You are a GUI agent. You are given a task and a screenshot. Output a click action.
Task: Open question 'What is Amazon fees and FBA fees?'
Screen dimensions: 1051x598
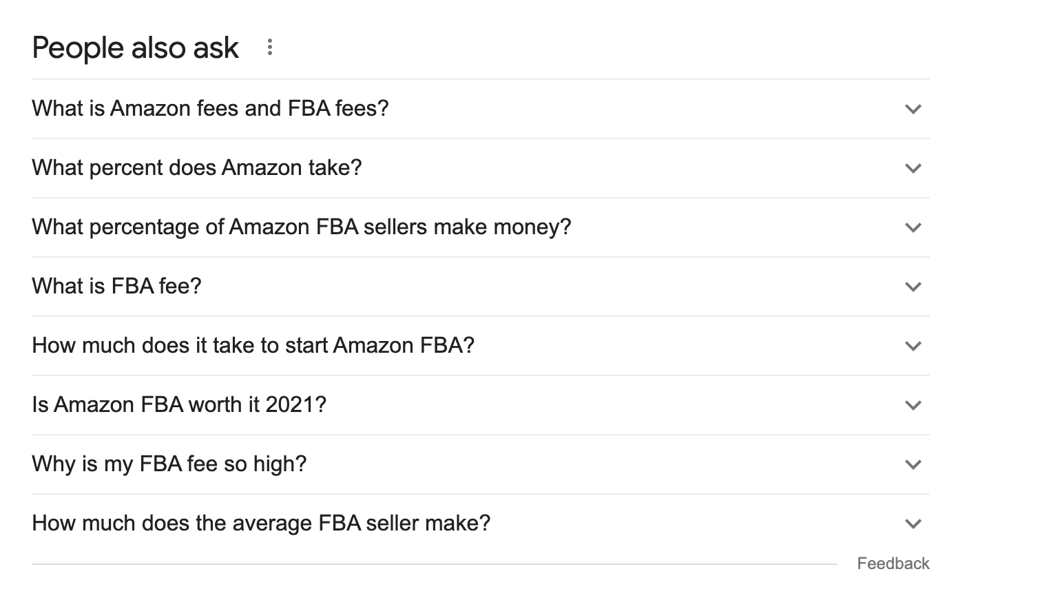pyautogui.click(x=210, y=108)
